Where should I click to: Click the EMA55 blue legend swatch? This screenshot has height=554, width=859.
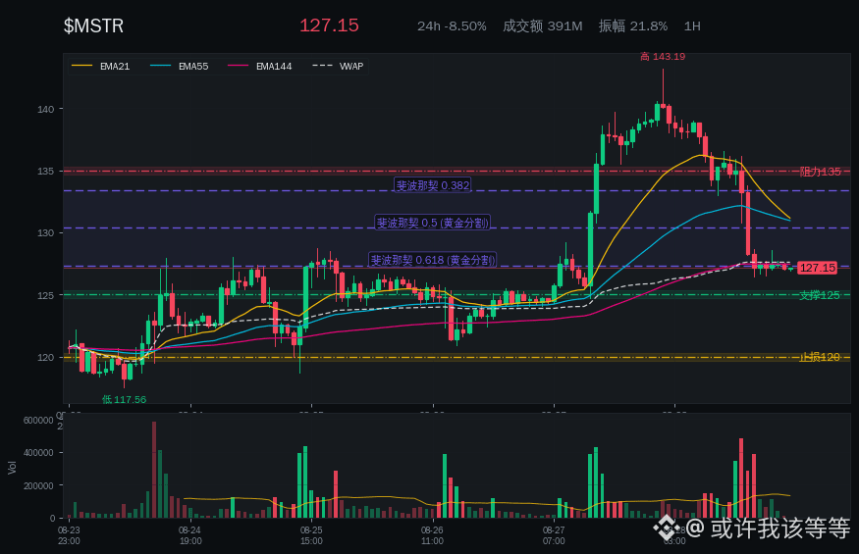[x=161, y=67]
